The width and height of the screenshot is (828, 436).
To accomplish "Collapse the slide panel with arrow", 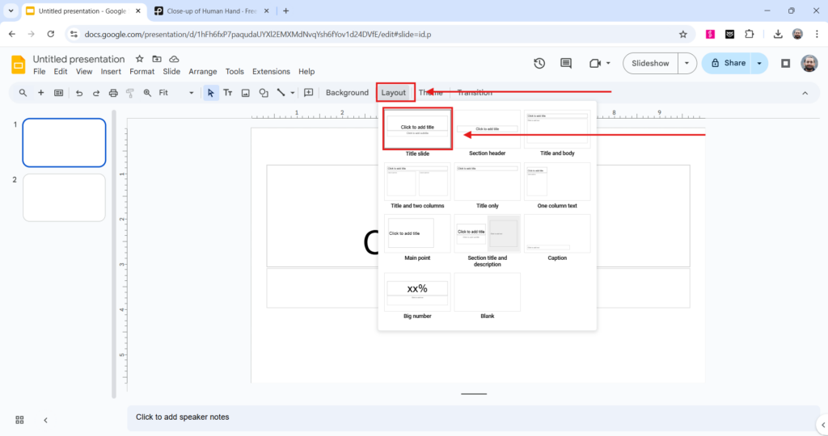I will coord(45,420).
